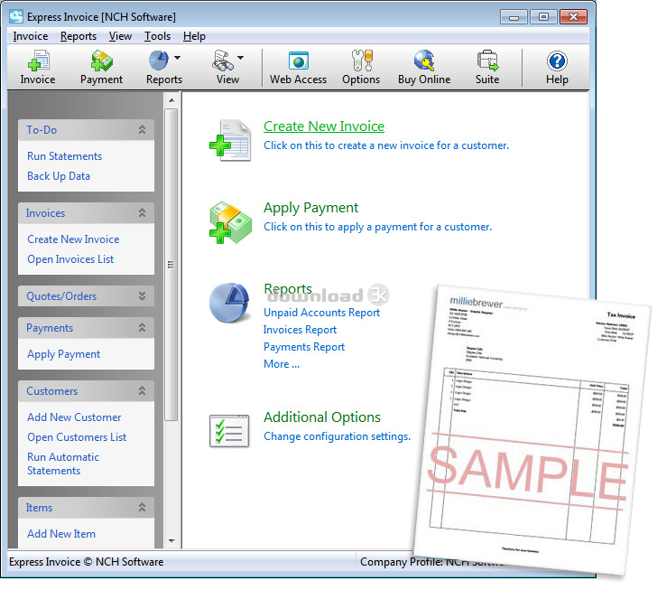Click the Additional Options heading
Image resolution: width=657 pixels, height=590 pixels.
click(322, 417)
